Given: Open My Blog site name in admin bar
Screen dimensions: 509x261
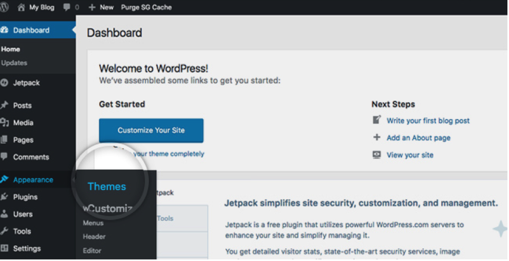Looking at the screenshot, I should 42,7.
